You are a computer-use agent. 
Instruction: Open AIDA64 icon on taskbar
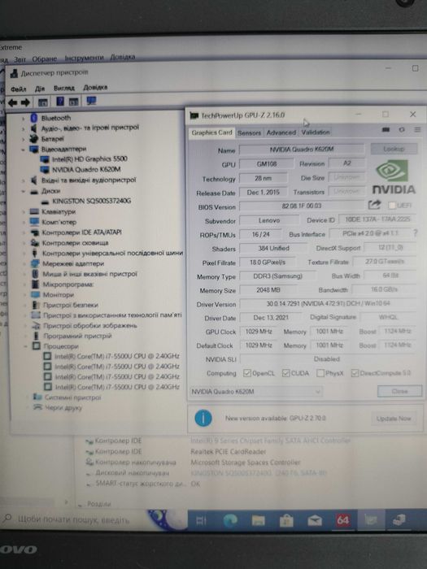(x=342, y=520)
